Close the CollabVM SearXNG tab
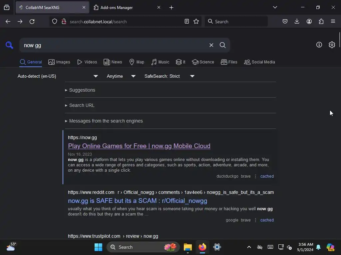Viewport: 341px width, 255px height. 84,7
